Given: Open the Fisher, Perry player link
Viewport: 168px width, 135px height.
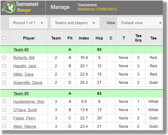Looking at the screenshot, I should [24, 118].
